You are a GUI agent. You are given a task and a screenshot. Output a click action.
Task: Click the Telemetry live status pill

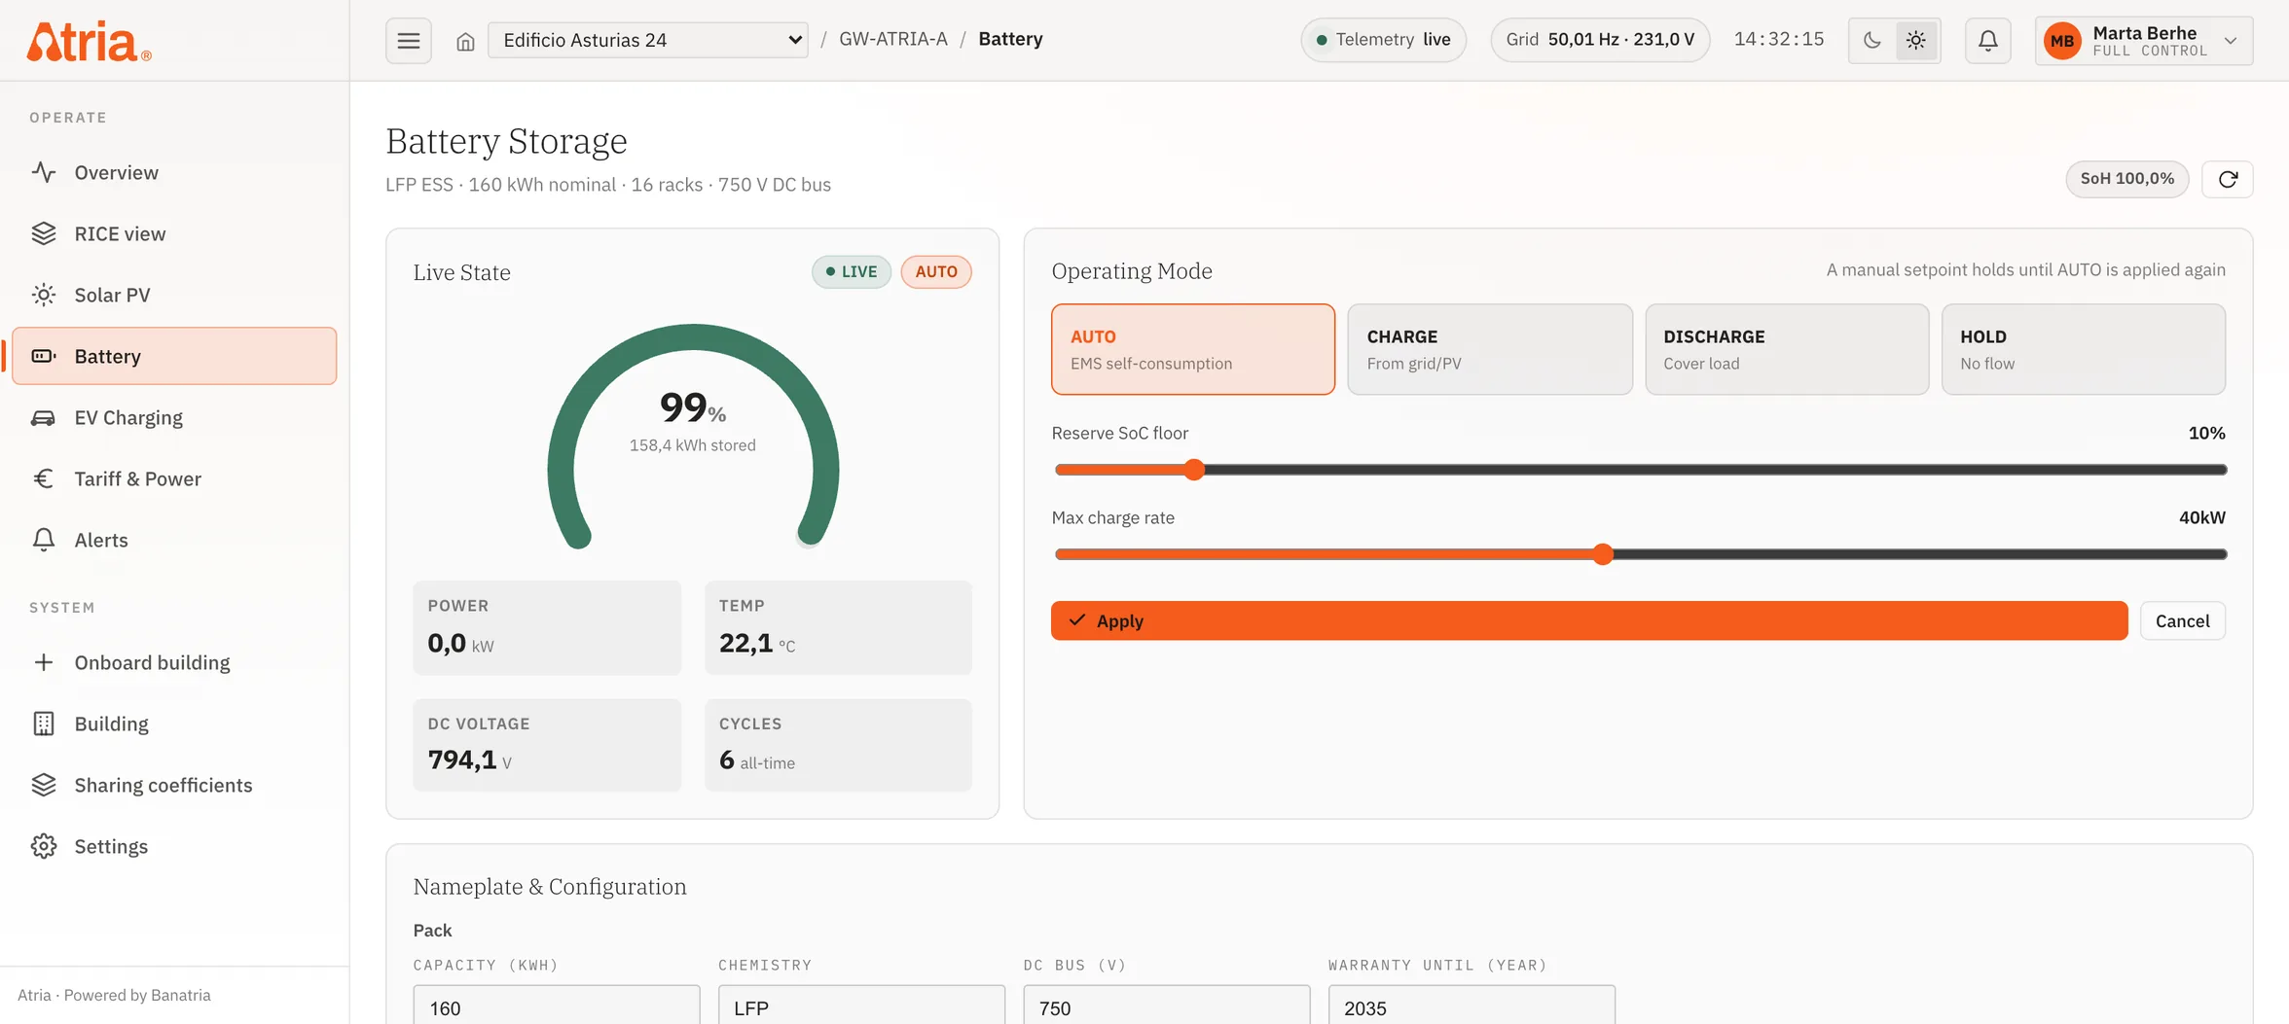click(1383, 40)
